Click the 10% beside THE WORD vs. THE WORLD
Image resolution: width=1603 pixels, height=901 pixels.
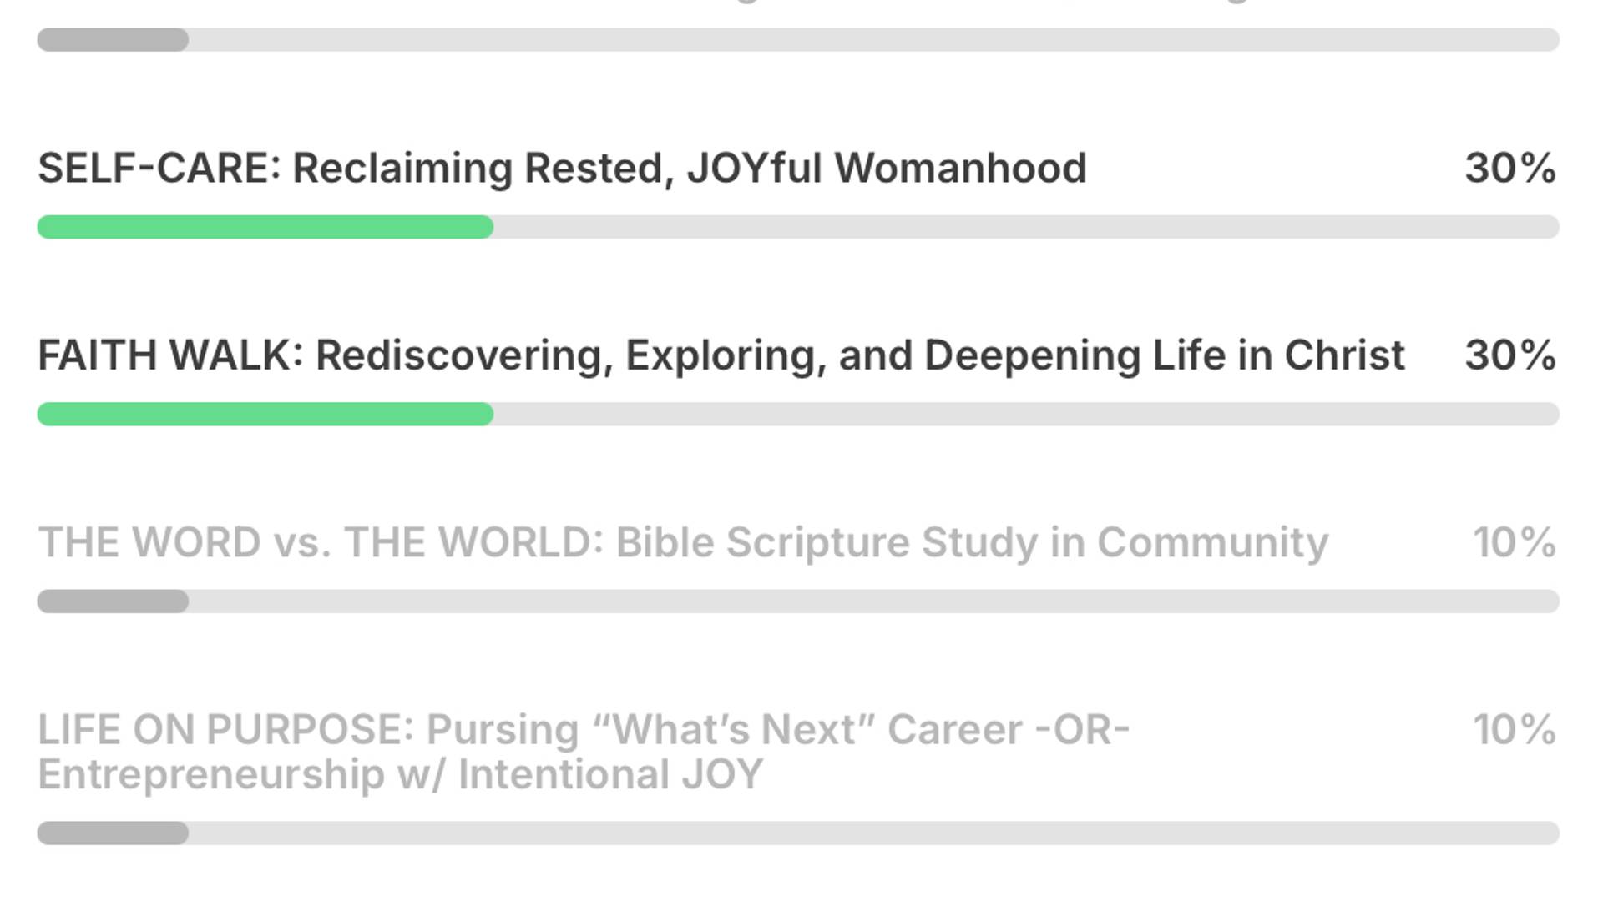pyautogui.click(x=1514, y=542)
